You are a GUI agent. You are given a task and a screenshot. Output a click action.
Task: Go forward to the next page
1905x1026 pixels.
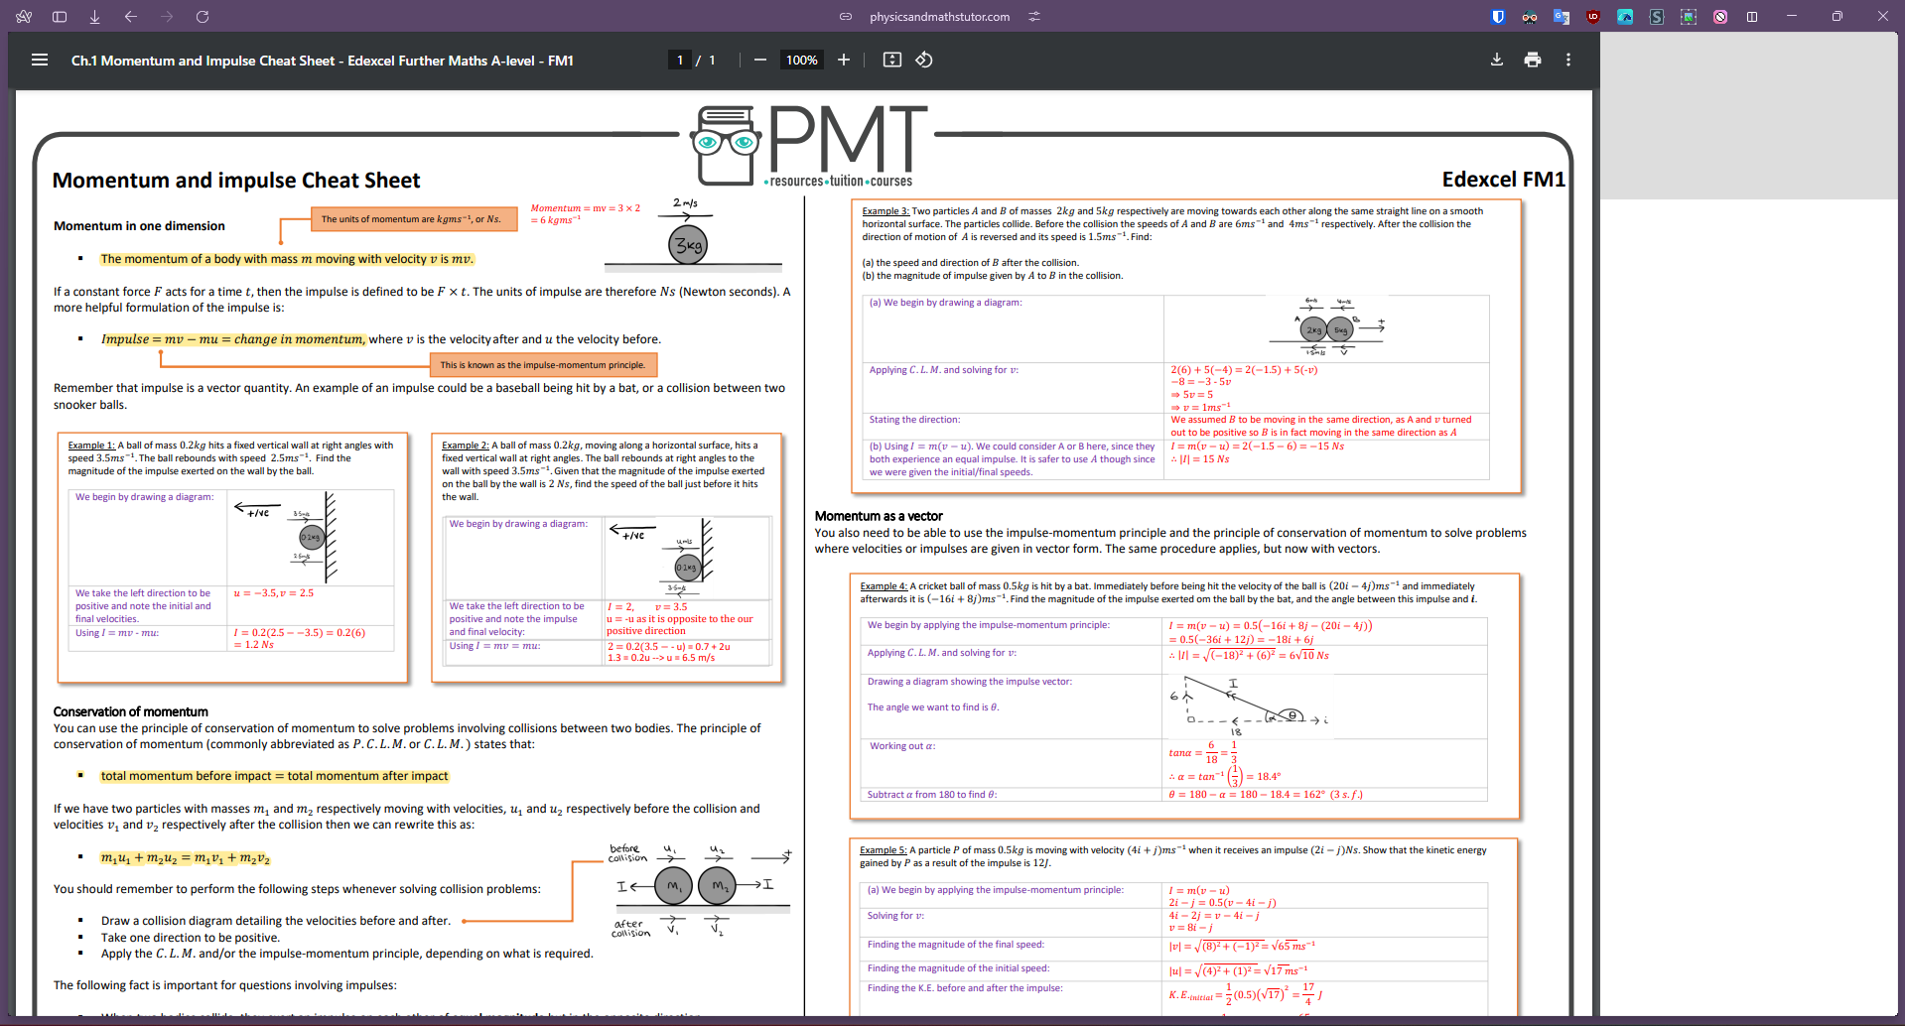click(166, 17)
